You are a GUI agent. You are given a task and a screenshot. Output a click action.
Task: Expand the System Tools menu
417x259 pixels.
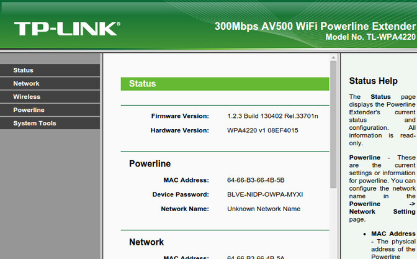tap(35, 124)
